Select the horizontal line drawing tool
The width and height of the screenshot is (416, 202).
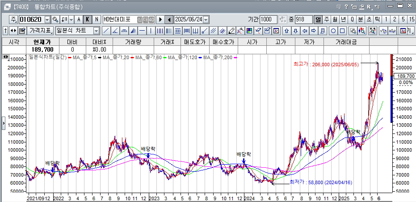coord(142,31)
